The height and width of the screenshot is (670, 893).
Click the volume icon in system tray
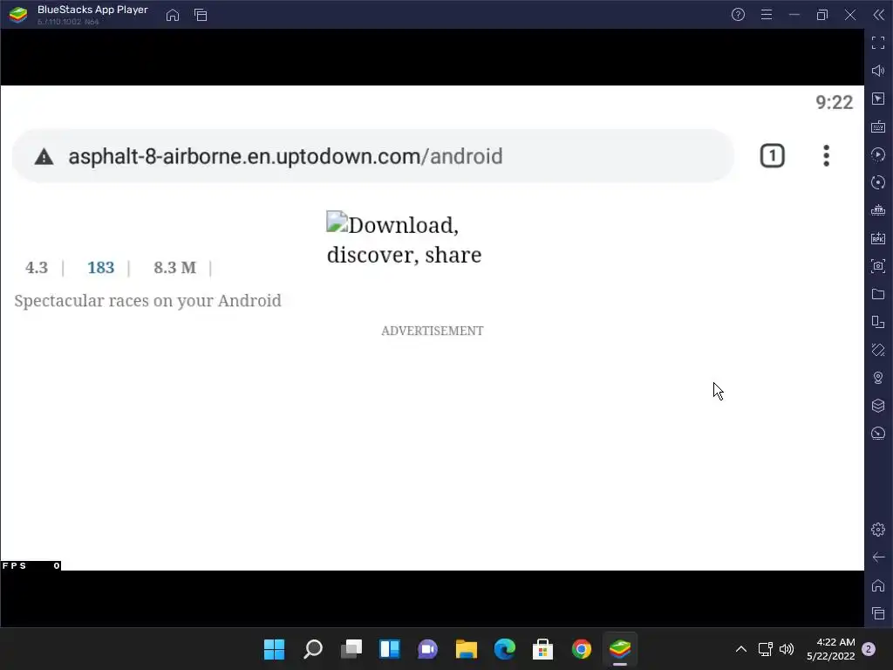pos(787,649)
